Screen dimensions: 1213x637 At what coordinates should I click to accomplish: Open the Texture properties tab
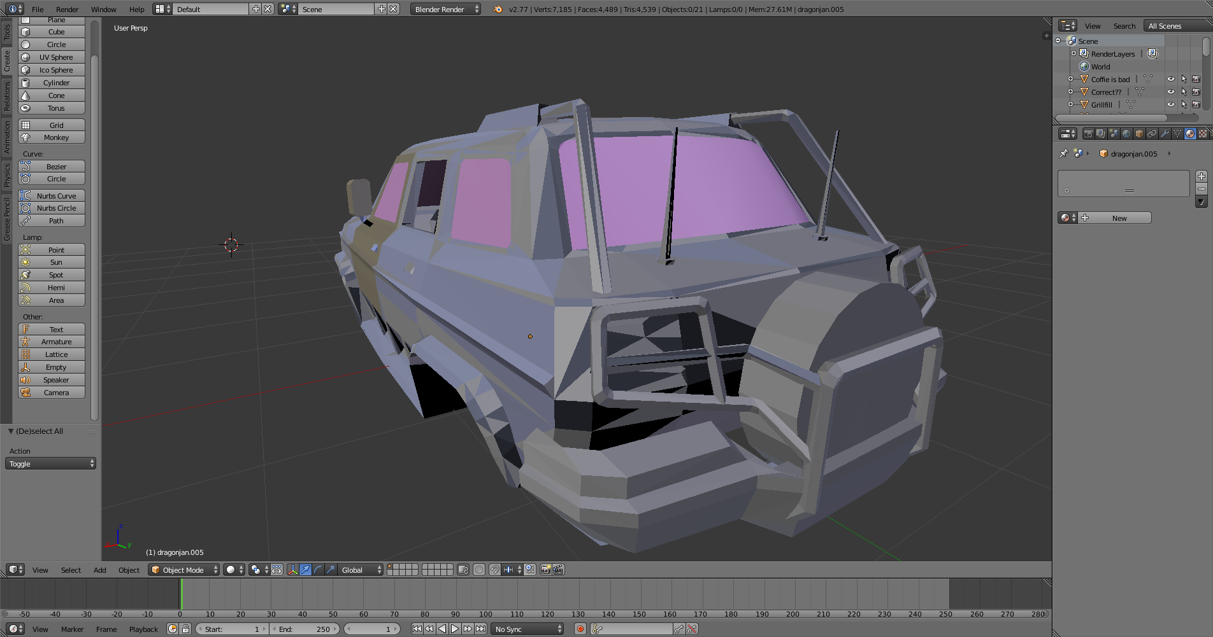click(1203, 134)
